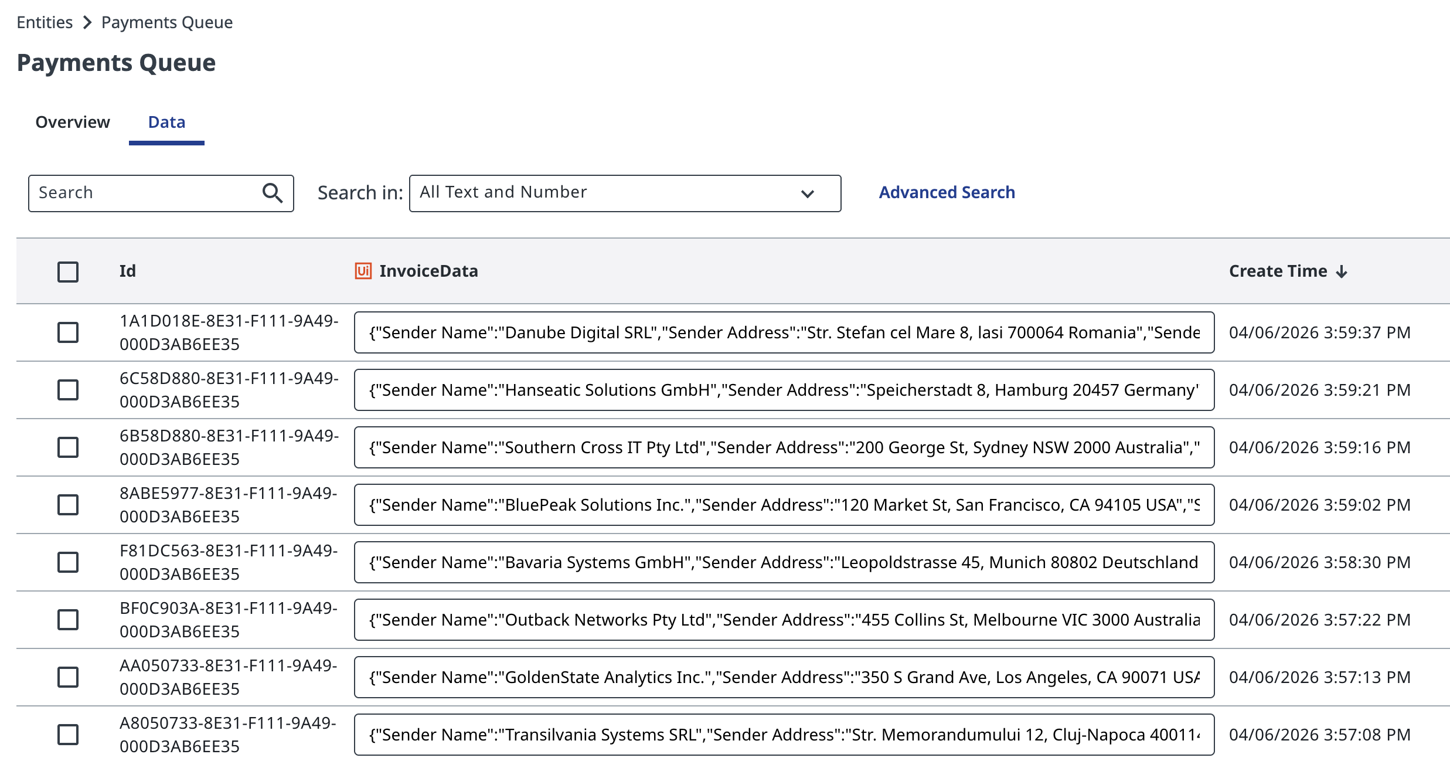Click Id F81DC563-8E31-F111-9A49-000D3AB6EE35
The image size is (1450, 761).
(229, 562)
